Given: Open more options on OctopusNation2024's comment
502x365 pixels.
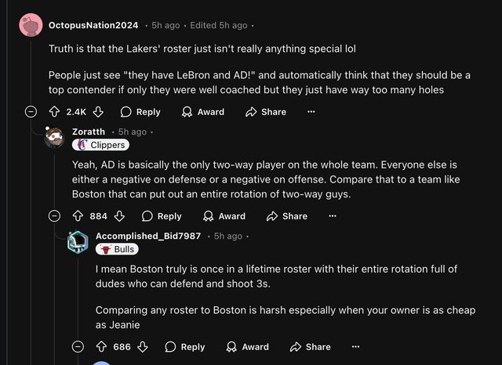Looking at the screenshot, I should click(311, 112).
